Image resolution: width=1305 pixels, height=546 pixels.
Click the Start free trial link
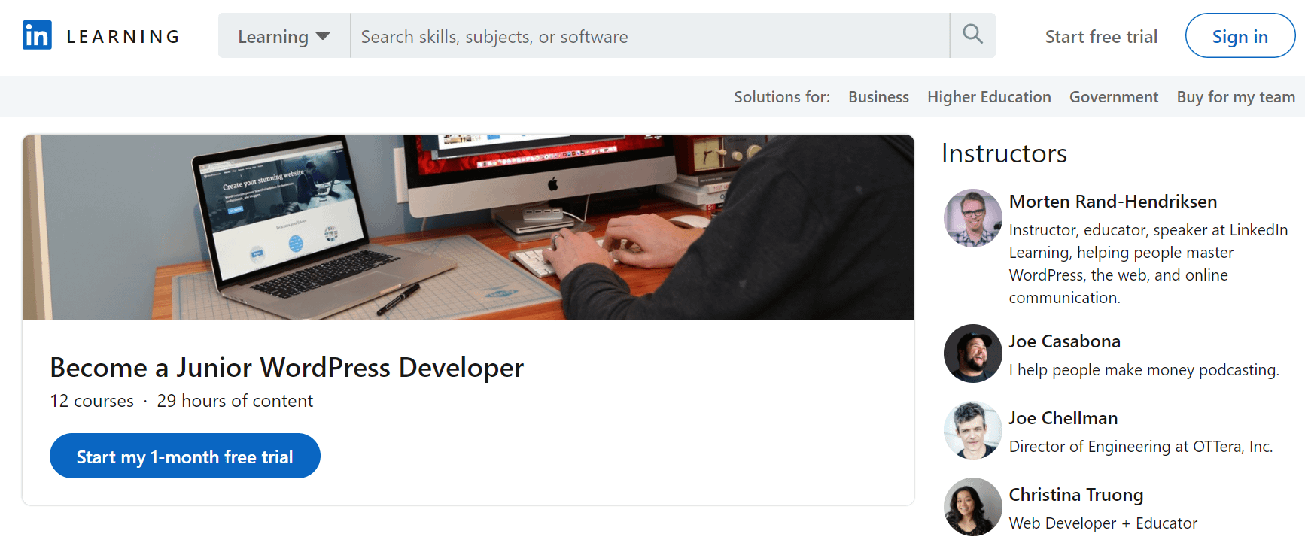click(x=1100, y=37)
